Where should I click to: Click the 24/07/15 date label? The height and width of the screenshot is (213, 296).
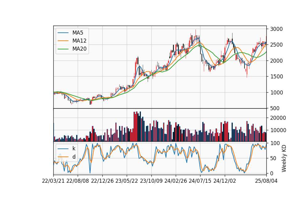pyautogui.click(x=200, y=181)
